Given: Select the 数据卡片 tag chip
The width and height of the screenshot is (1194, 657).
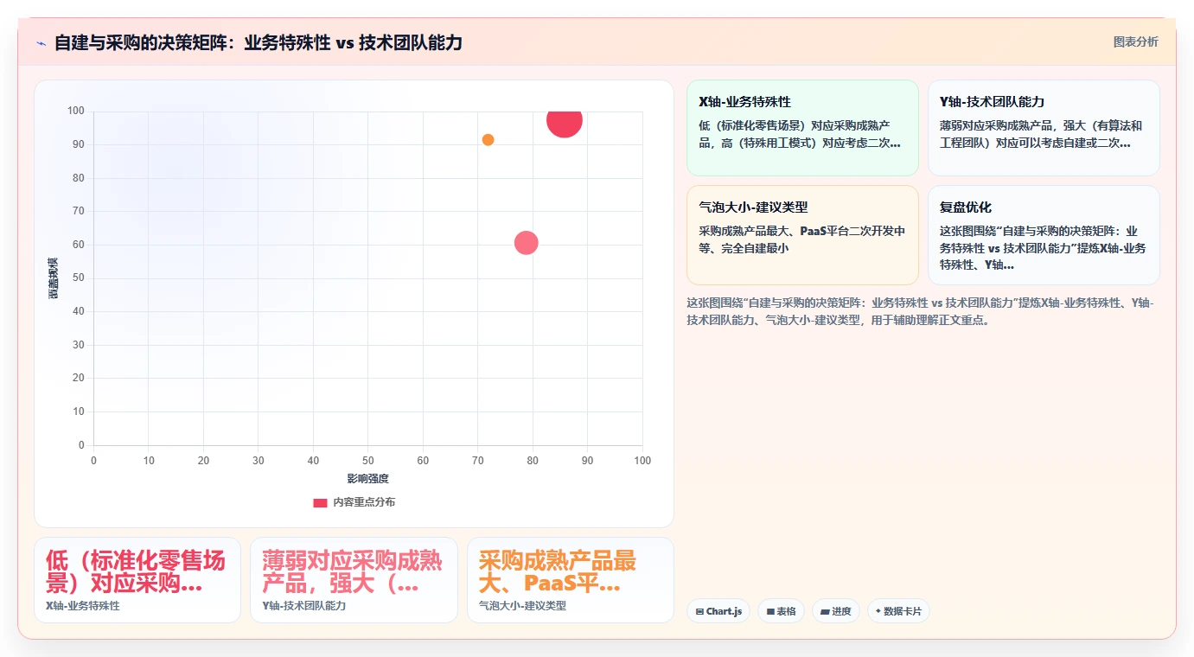Looking at the screenshot, I should coord(898,611).
